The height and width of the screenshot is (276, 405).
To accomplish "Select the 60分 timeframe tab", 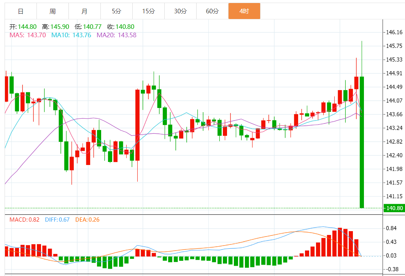I will pos(212,11).
